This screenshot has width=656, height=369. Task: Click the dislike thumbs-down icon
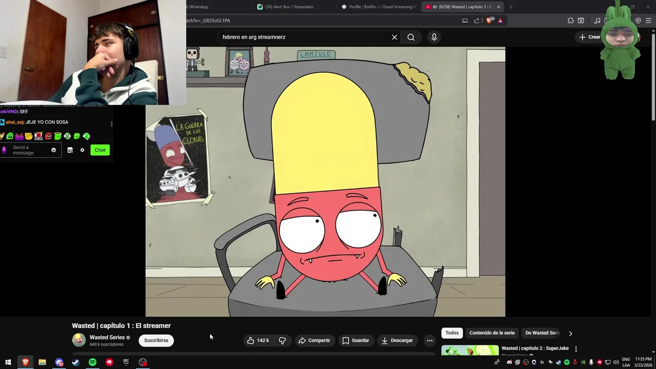tap(282, 340)
